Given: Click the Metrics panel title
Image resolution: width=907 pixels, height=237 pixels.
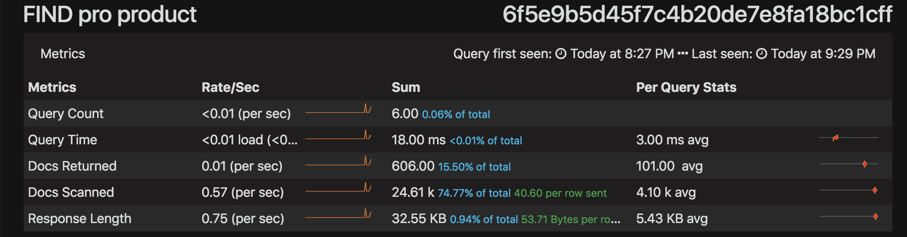Looking at the screenshot, I should [x=63, y=54].
